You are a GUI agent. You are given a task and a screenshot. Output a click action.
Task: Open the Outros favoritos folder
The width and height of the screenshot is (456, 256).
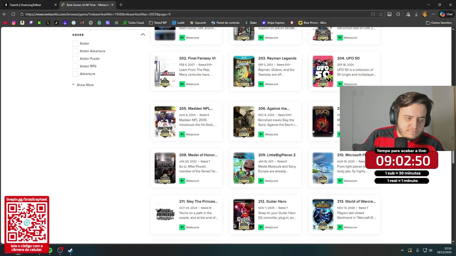[439, 23]
